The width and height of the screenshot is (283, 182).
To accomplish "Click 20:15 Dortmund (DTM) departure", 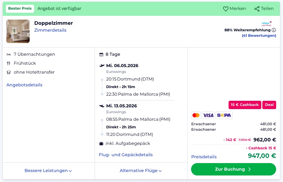I will click(x=130, y=79).
